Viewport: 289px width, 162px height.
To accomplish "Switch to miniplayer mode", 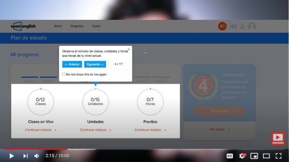I will click(254, 156).
